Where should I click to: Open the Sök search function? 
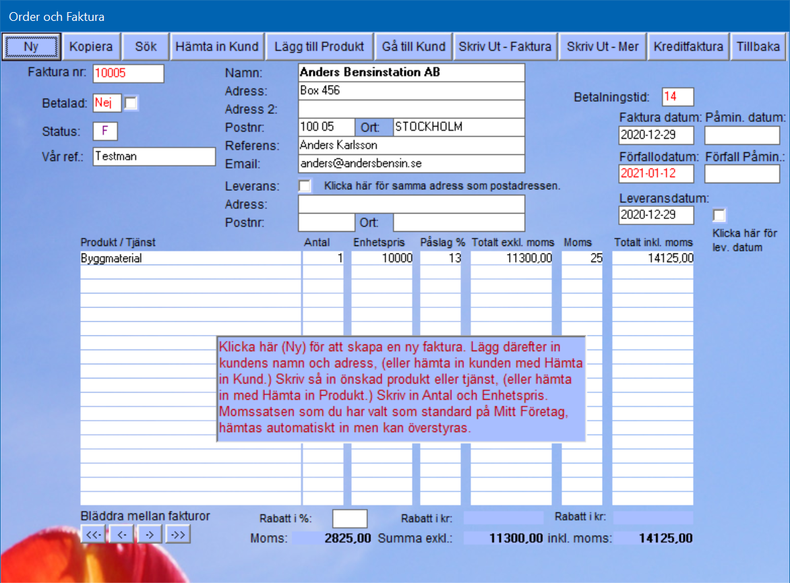[146, 47]
